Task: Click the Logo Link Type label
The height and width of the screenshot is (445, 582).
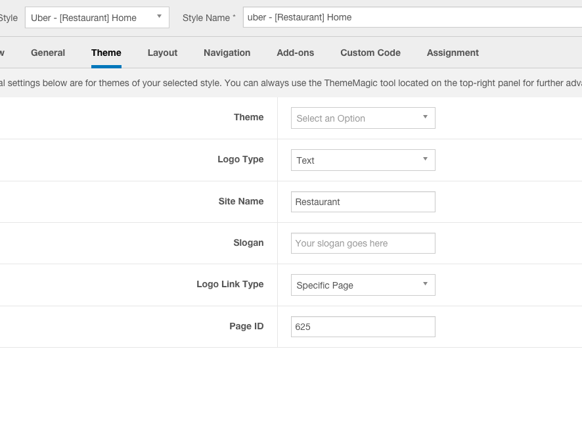Action: [230, 285]
